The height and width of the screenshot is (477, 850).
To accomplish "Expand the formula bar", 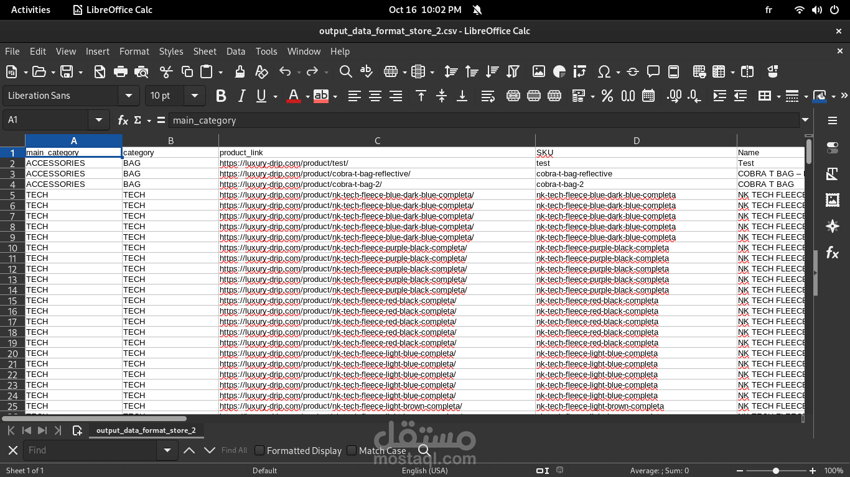I will tap(805, 120).
